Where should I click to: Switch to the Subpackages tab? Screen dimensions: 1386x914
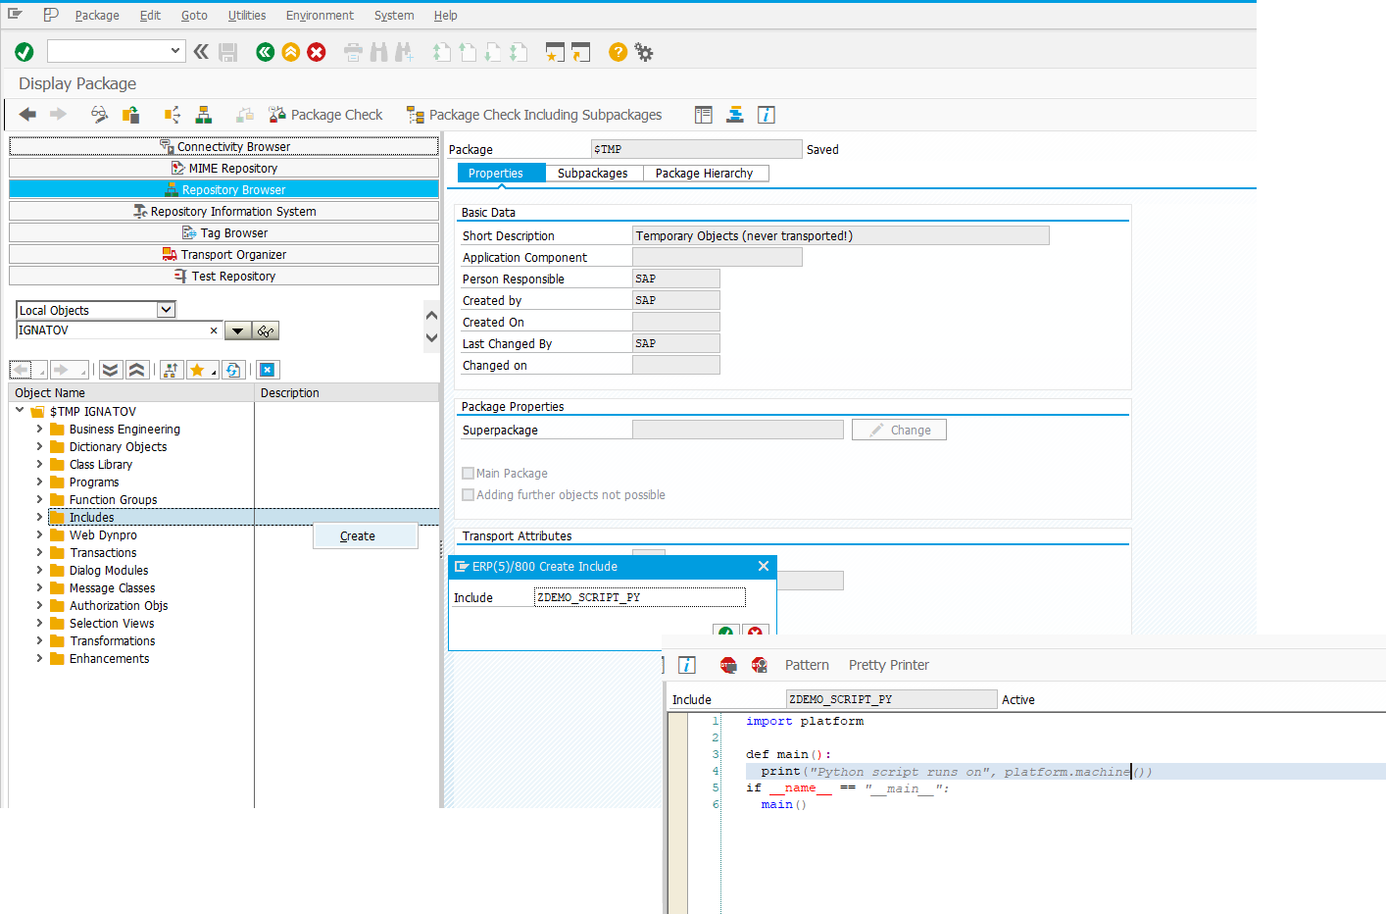coord(593,174)
